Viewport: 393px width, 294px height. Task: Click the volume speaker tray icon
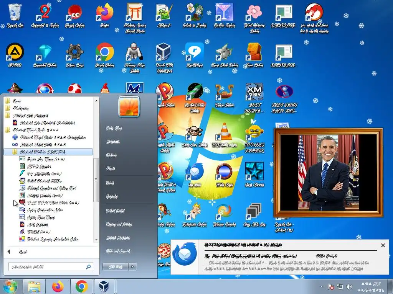(x=348, y=287)
